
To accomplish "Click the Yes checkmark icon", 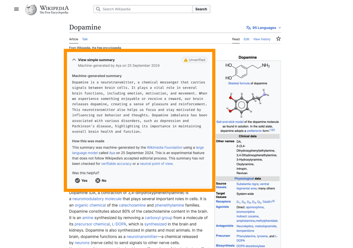I will [x=77, y=180].
